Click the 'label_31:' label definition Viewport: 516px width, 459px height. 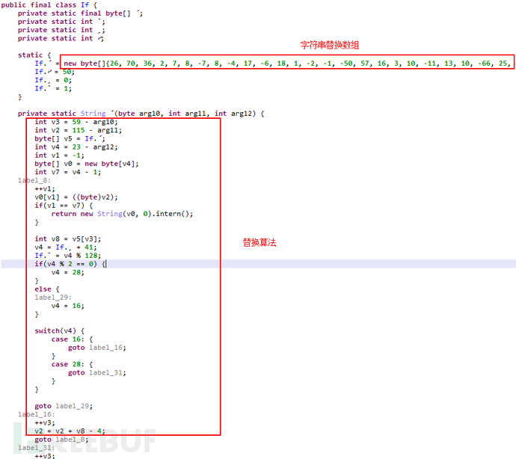coord(37,448)
